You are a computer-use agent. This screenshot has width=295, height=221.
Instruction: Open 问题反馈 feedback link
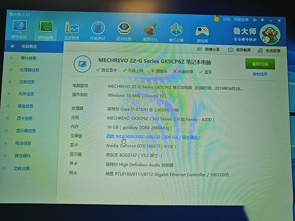(241, 20)
